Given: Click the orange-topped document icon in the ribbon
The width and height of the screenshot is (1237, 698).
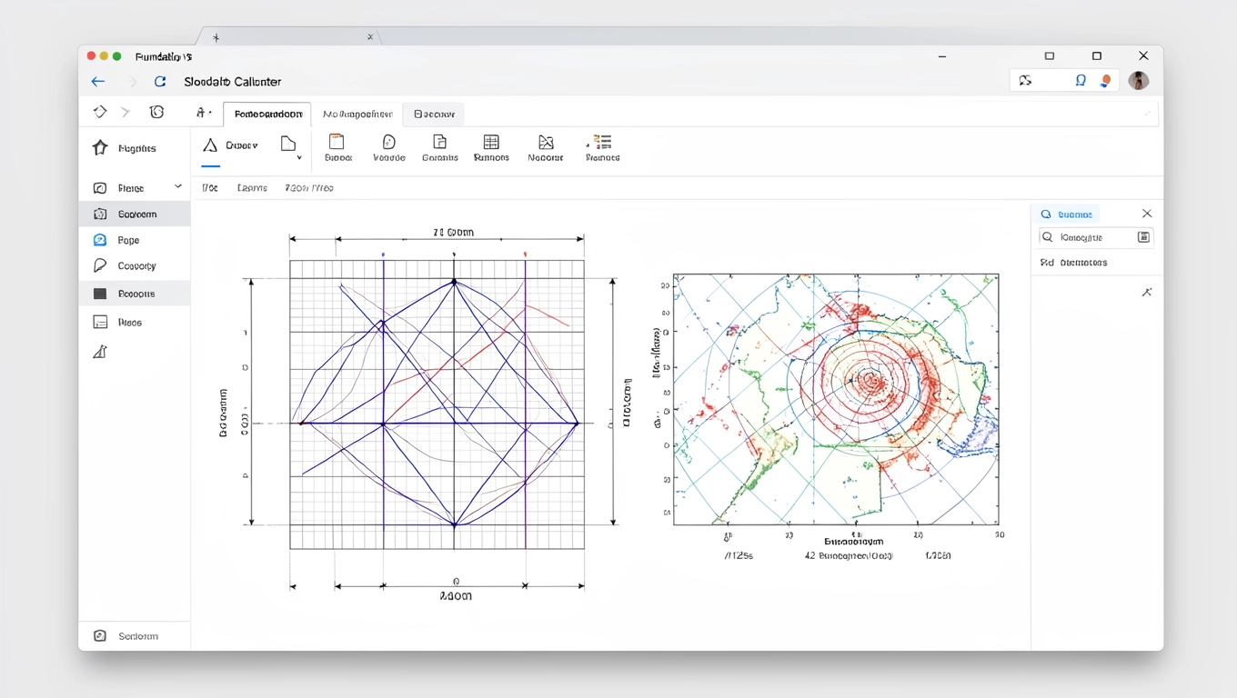Looking at the screenshot, I should tap(337, 141).
